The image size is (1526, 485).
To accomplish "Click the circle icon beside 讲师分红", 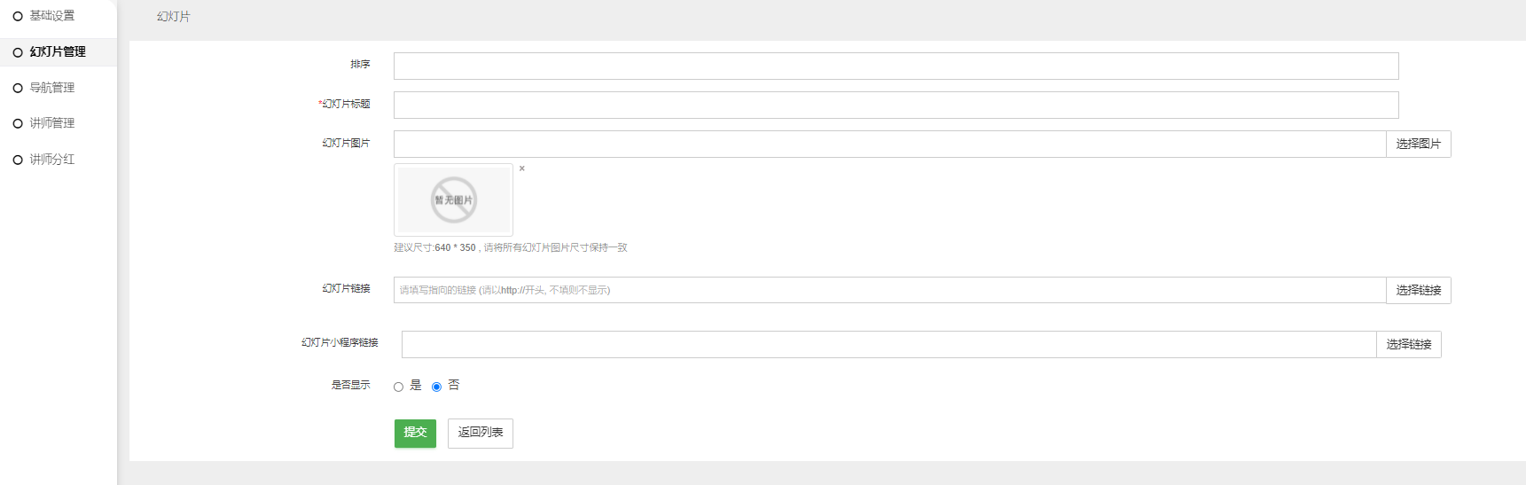I will coord(18,160).
